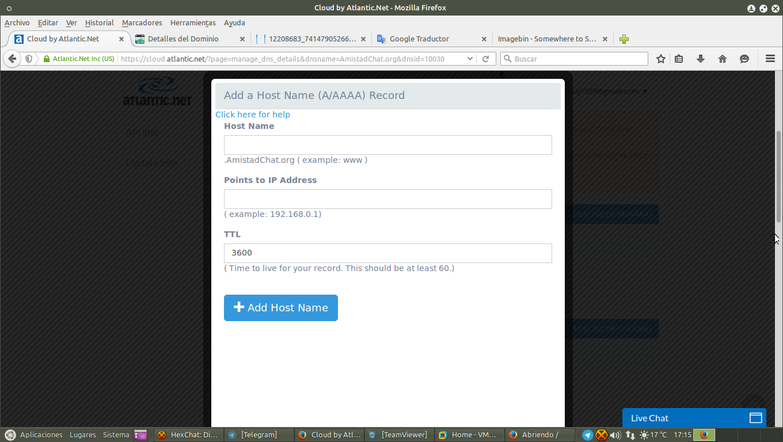
Task: Click the tracking protection shield icon
Action: 29,59
